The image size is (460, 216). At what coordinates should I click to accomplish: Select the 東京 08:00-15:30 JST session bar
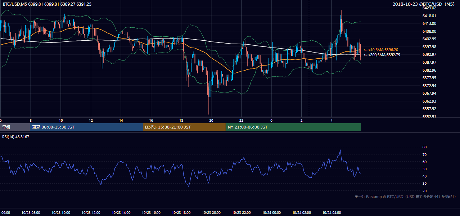pyautogui.click(x=86, y=127)
